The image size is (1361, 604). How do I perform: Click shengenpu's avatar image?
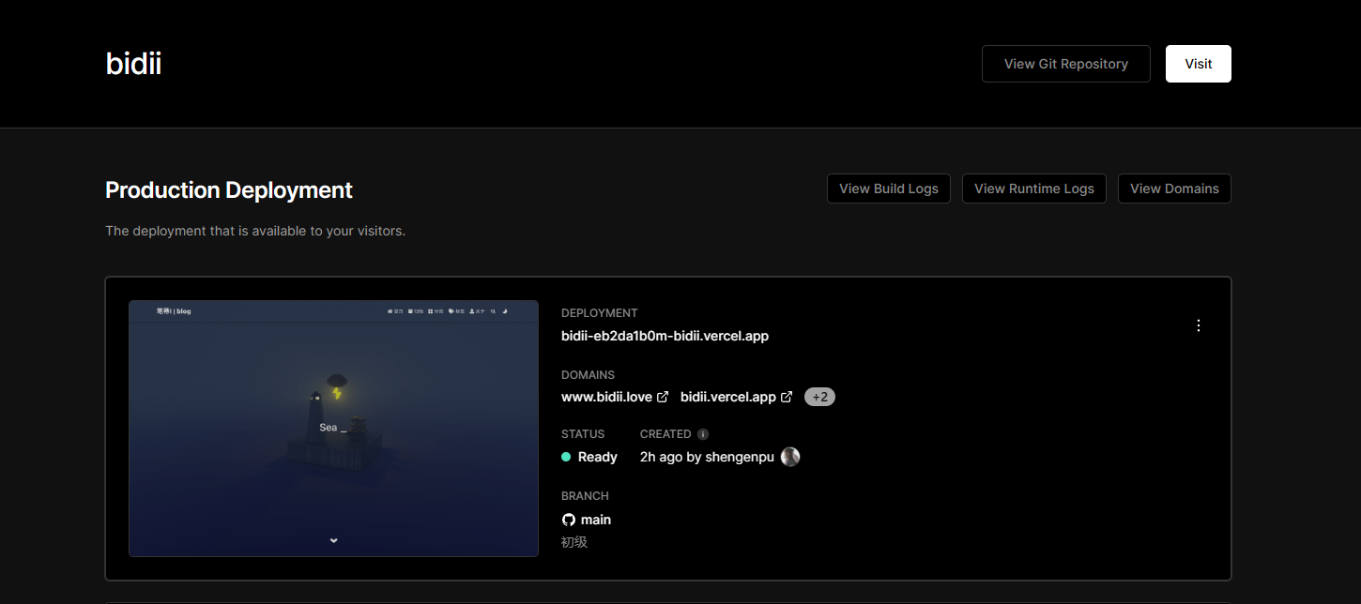(790, 457)
